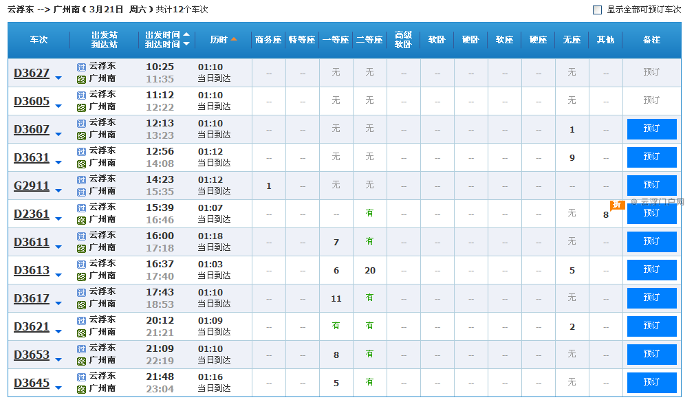
Task: Click the 无座 column header
Action: [x=572, y=40]
